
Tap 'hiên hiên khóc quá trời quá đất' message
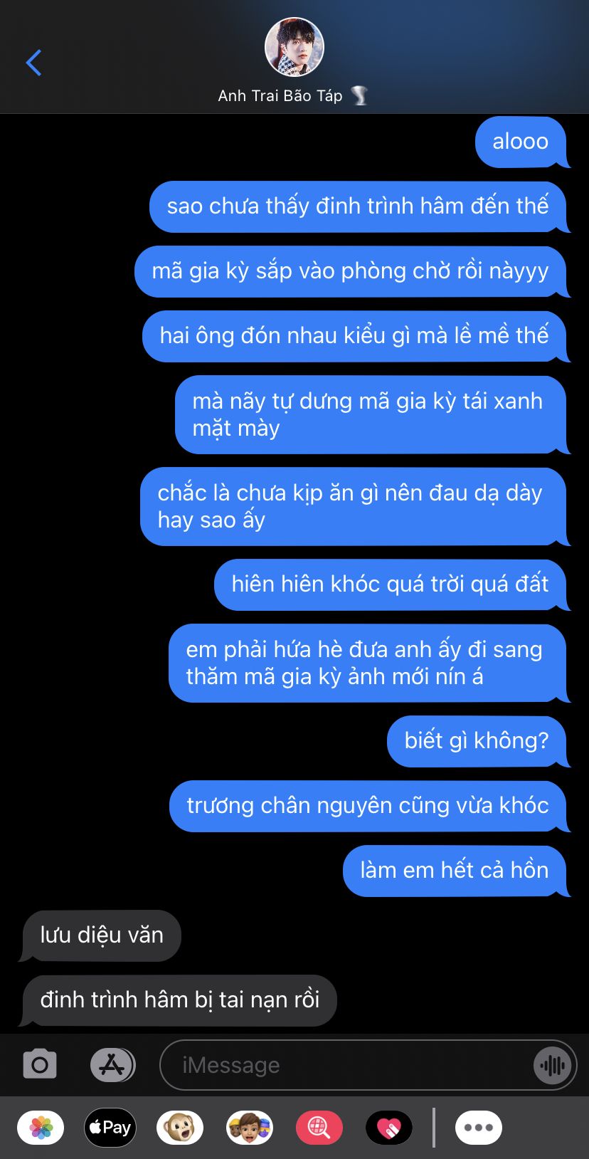pos(390,584)
